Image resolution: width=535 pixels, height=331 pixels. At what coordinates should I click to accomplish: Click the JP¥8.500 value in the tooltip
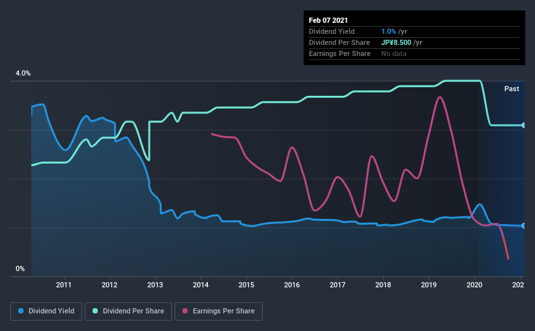click(396, 42)
